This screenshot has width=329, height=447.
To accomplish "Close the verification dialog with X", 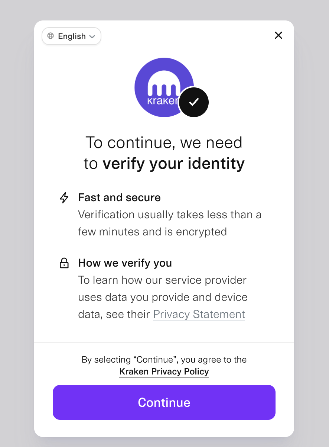I will tap(278, 35).
